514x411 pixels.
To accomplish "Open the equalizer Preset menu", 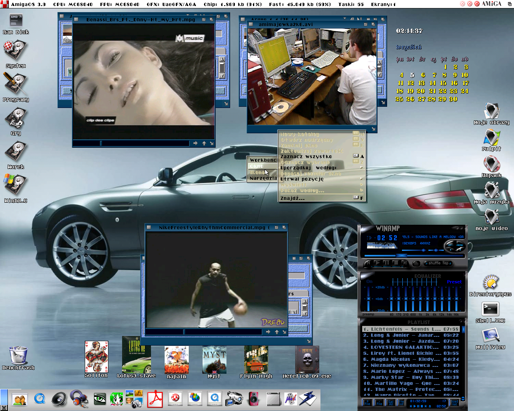I will [454, 282].
